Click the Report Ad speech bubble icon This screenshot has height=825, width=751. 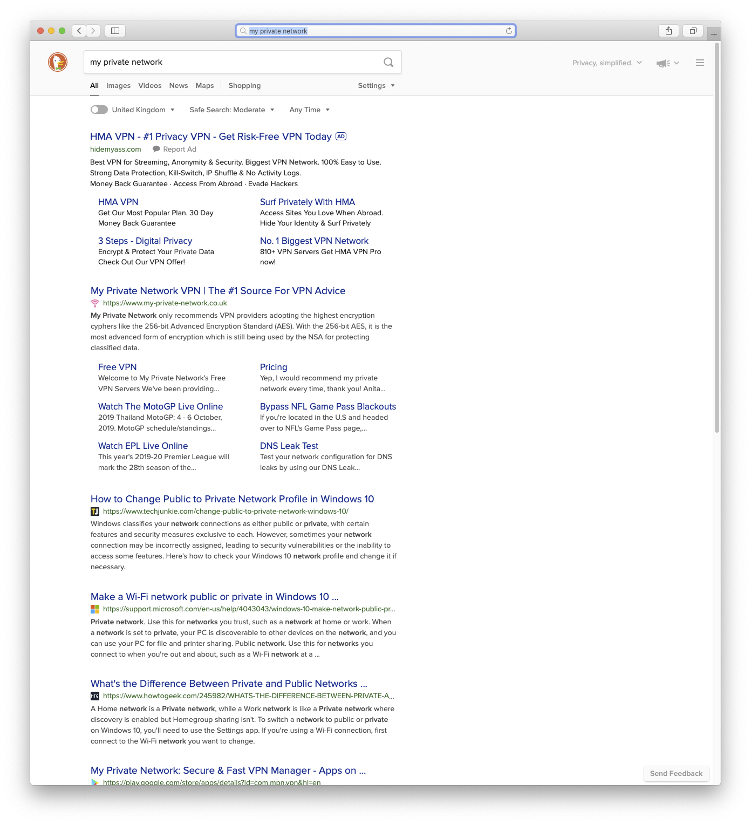[x=156, y=149]
